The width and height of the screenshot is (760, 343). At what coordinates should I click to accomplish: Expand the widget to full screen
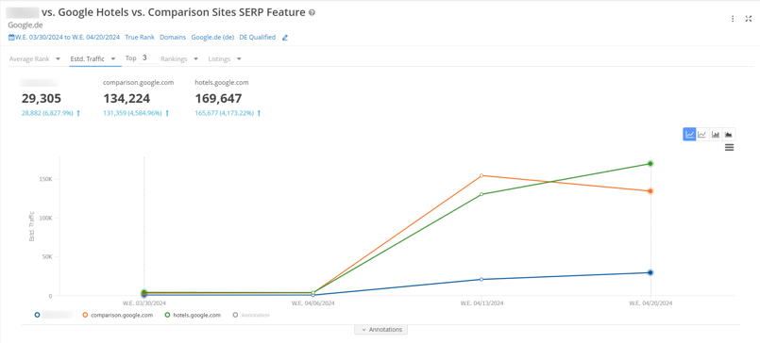[749, 19]
